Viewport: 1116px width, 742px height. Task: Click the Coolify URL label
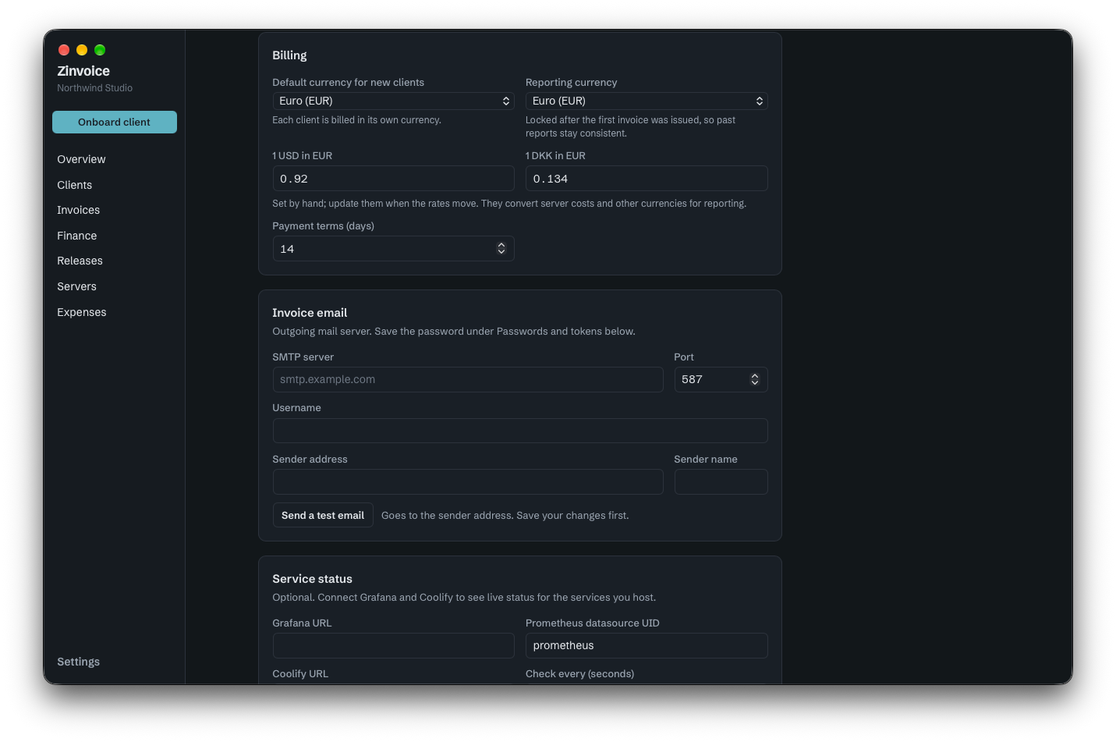click(x=300, y=673)
